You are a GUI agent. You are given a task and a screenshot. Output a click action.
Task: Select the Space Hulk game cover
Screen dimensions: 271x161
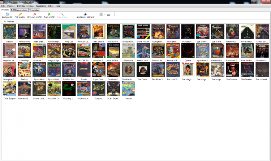click(x=39, y=70)
